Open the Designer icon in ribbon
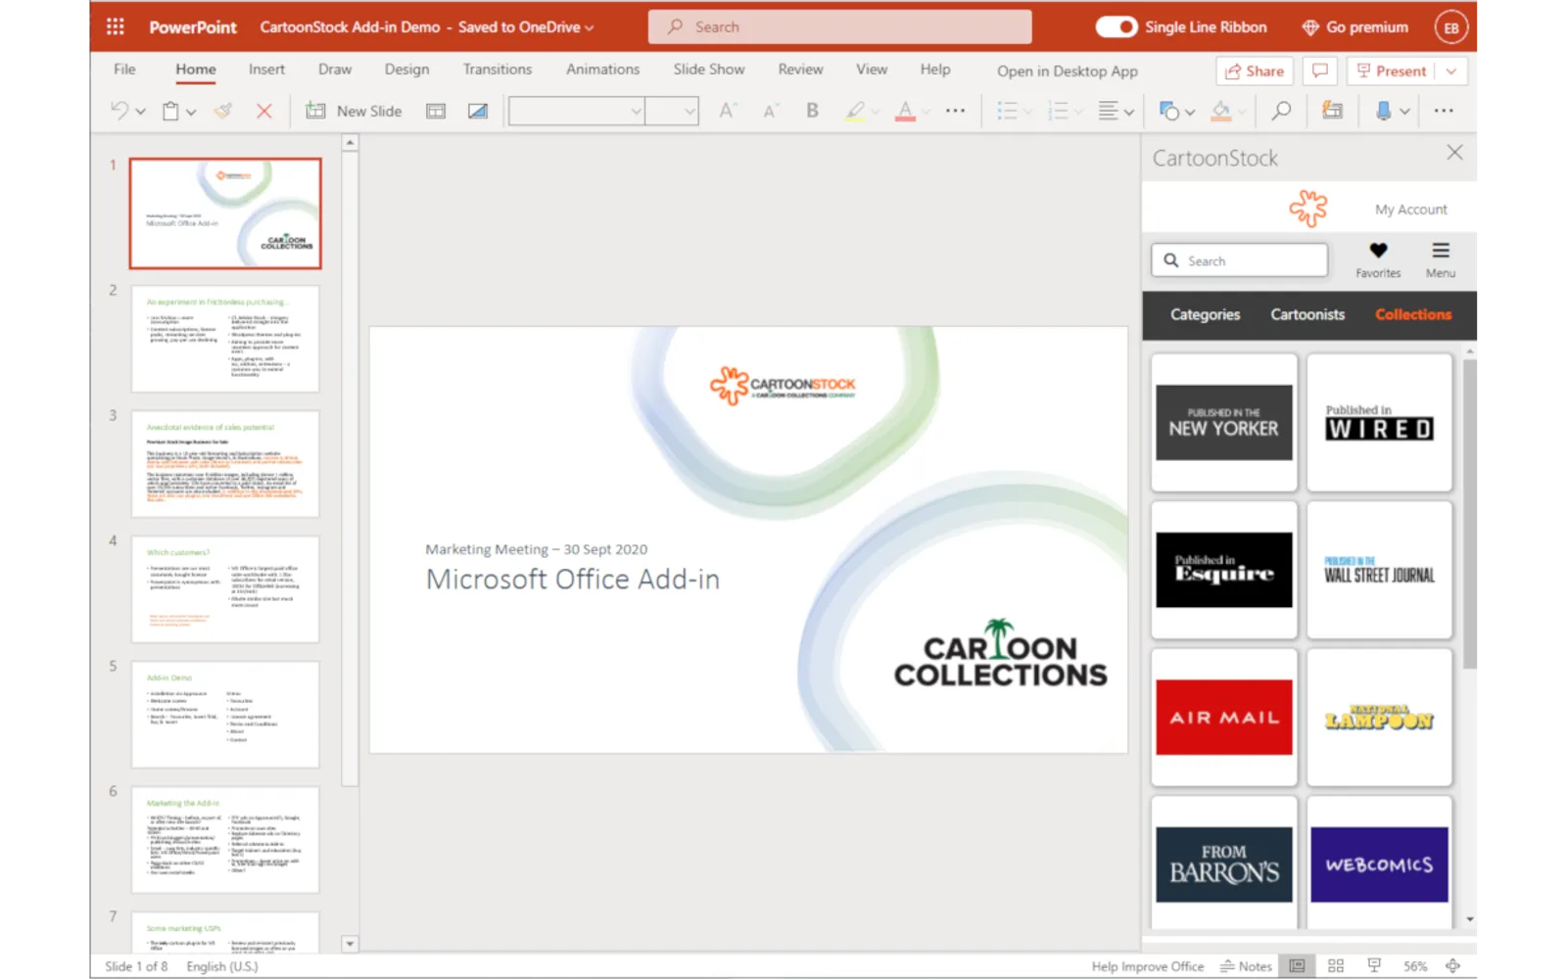The height and width of the screenshot is (979, 1567). coord(1332,111)
